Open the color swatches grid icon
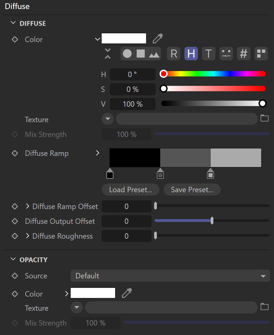Screen dimensions: 274x335 [261, 54]
